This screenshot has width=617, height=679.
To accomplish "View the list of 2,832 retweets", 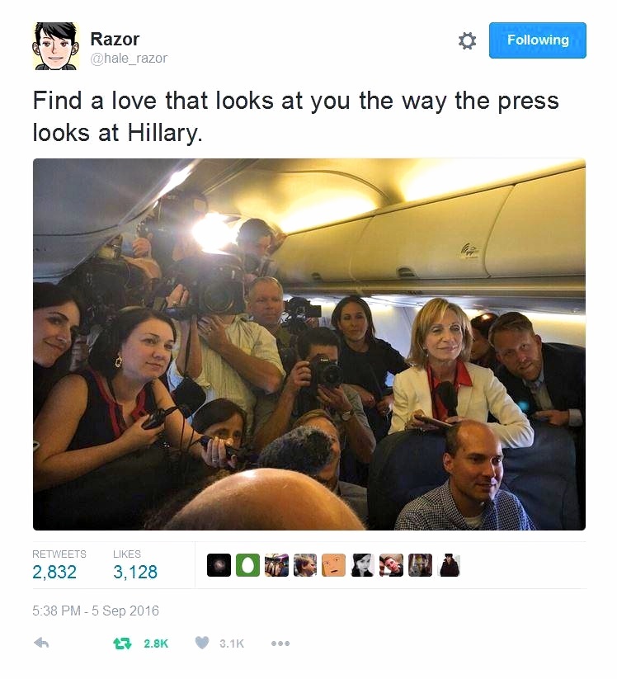I will tap(59, 565).
